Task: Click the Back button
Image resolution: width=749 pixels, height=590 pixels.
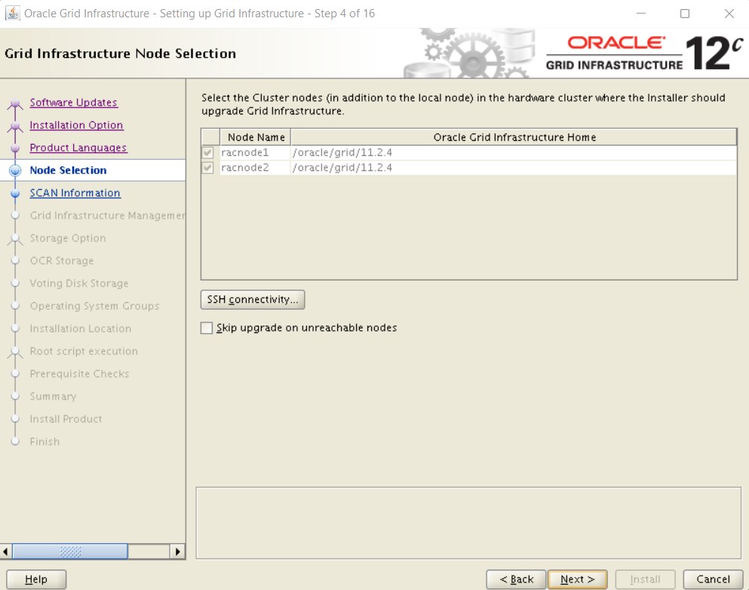Action: pos(516,579)
